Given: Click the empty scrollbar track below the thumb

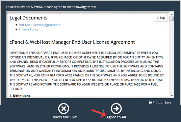Looking at the screenshot, I should point(172,58).
